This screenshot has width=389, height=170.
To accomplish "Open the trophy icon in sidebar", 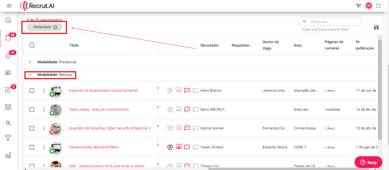I will coord(8,138).
